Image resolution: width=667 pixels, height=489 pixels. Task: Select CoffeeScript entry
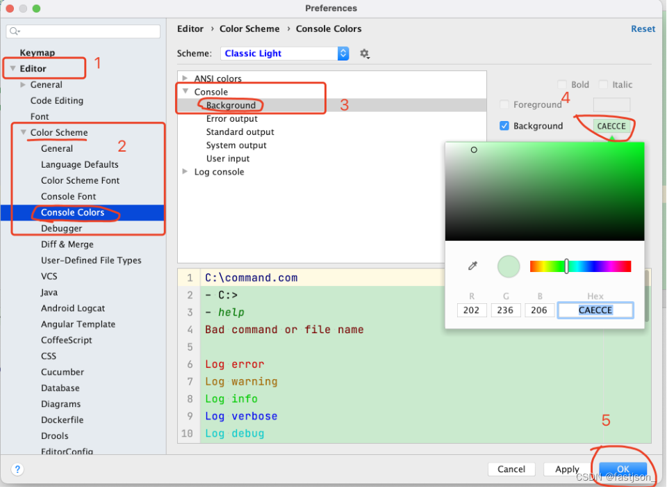pyautogui.click(x=67, y=340)
